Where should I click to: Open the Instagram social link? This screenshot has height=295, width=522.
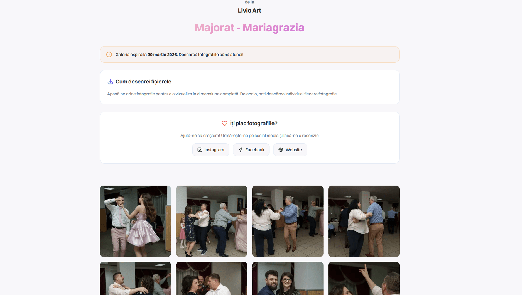tap(211, 150)
